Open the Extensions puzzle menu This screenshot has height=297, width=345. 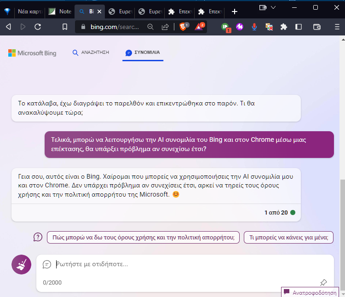pyautogui.click(x=284, y=27)
